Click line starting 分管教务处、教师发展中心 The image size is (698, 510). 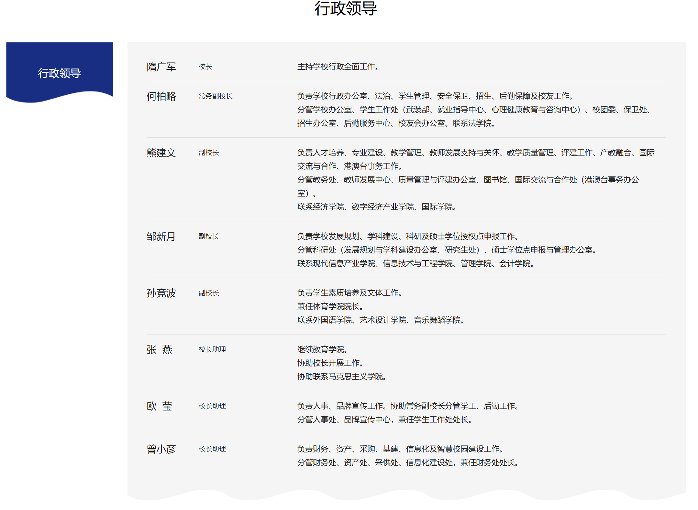468,180
